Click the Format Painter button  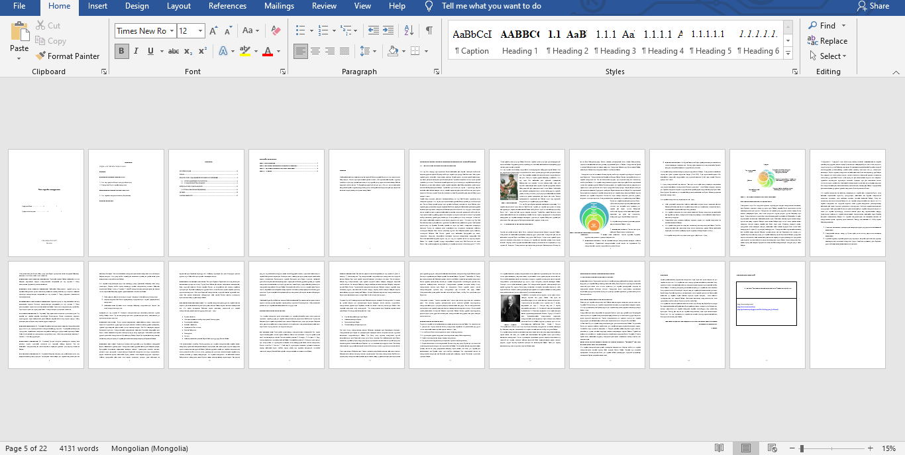(x=68, y=56)
